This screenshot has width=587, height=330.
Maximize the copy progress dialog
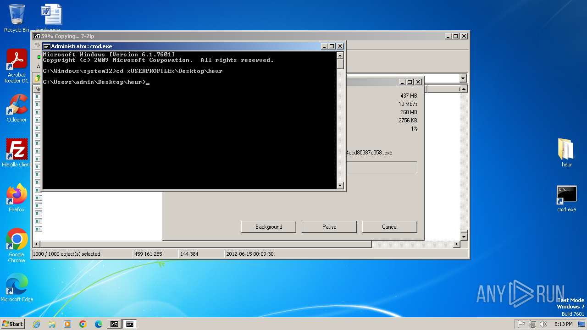(x=410, y=82)
